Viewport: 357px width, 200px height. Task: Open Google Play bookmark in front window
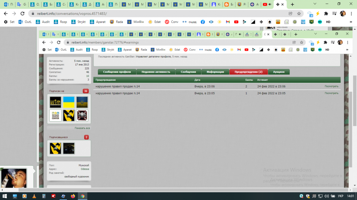[x=254, y=50]
